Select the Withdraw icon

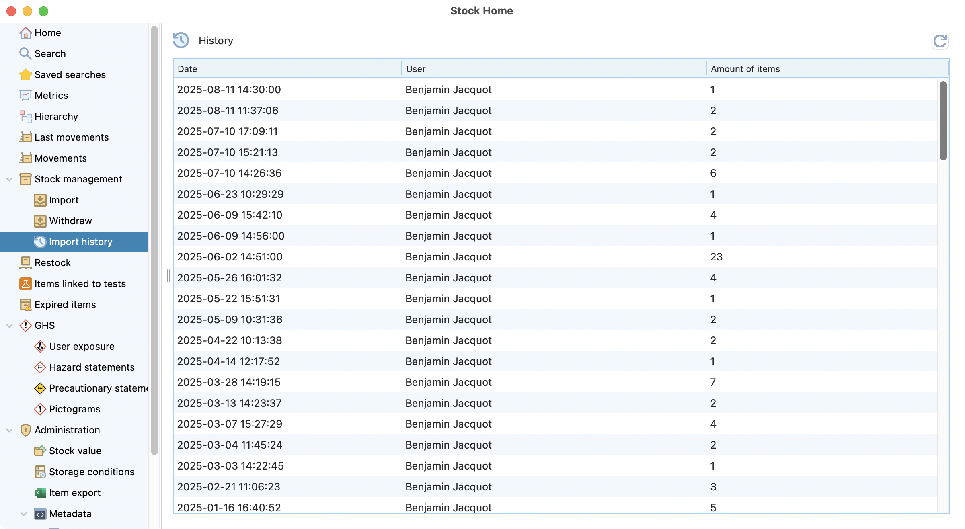(40, 221)
